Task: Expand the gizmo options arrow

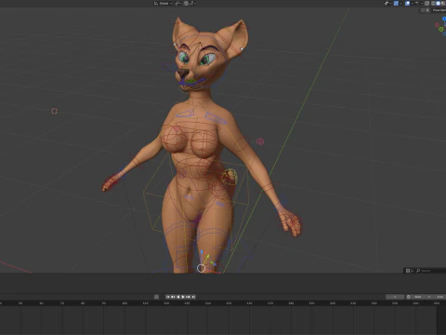Action: tap(401, 3)
